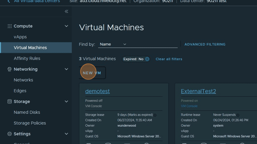Remove the Expired: No filter chip
The height and width of the screenshot is (144, 257).
(x=147, y=59)
